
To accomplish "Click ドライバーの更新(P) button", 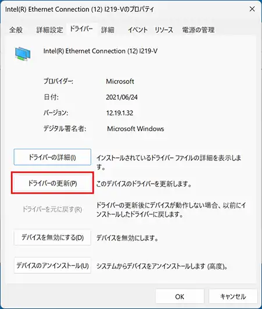I will 52,183.
